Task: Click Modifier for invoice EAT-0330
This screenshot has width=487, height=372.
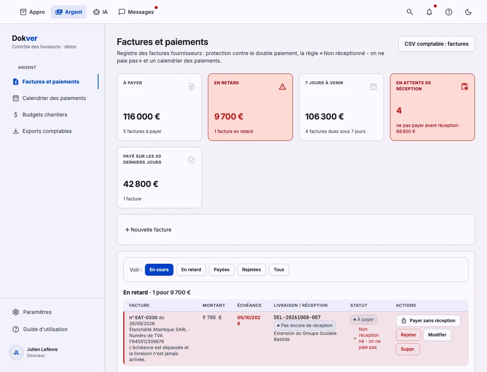Action: click(x=437, y=335)
